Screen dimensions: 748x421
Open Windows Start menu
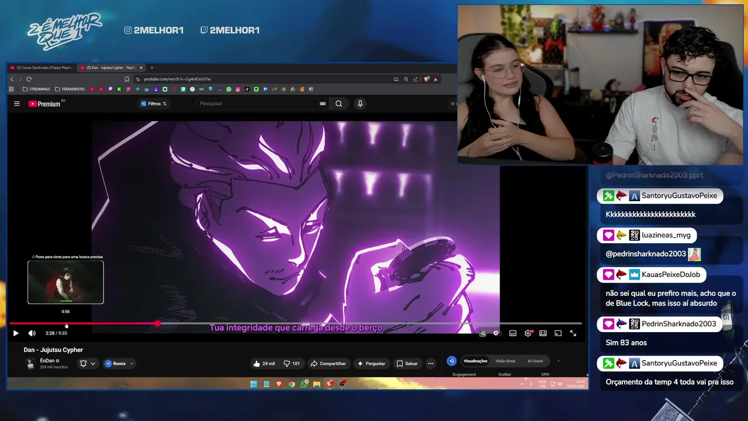pos(254,384)
